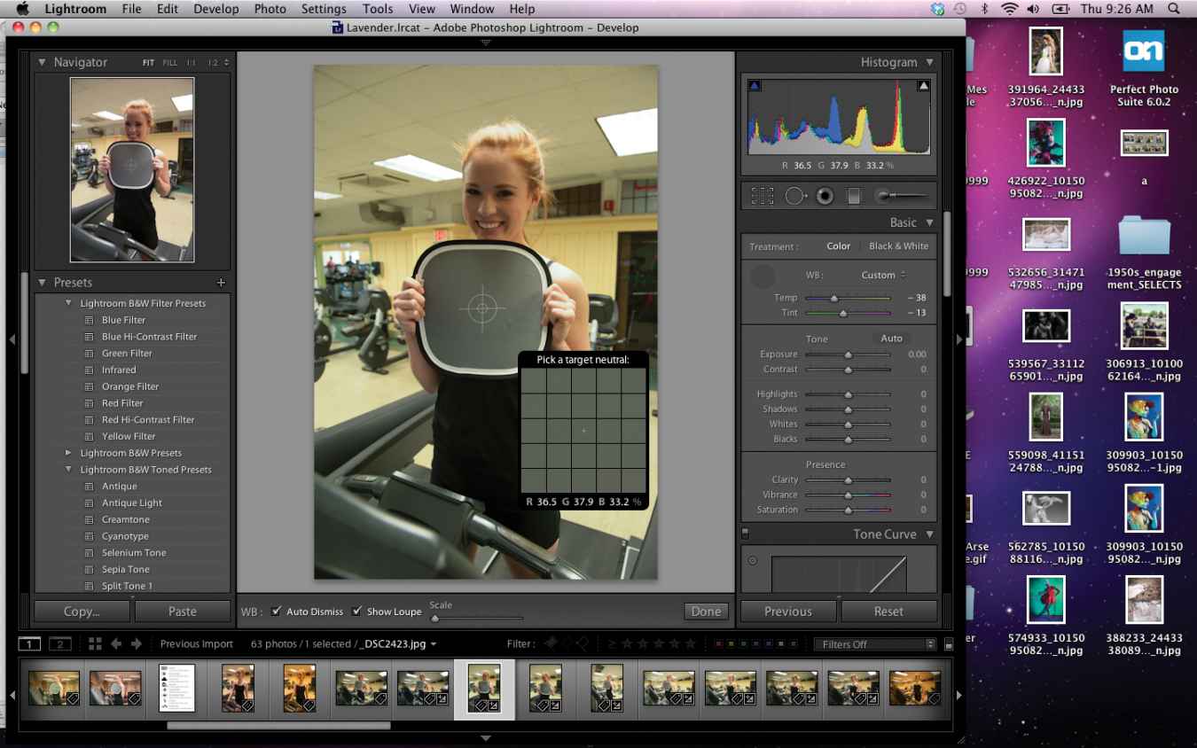Open the Photo menu
This screenshot has width=1197, height=748.
(270, 9)
